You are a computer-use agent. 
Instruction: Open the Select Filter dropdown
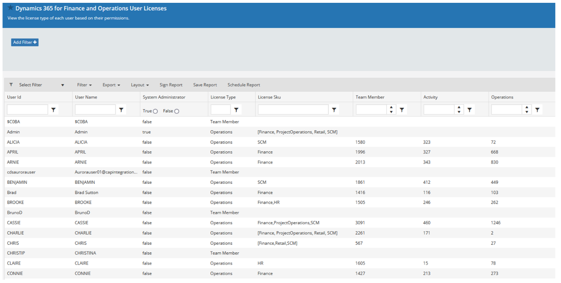coord(42,85)
